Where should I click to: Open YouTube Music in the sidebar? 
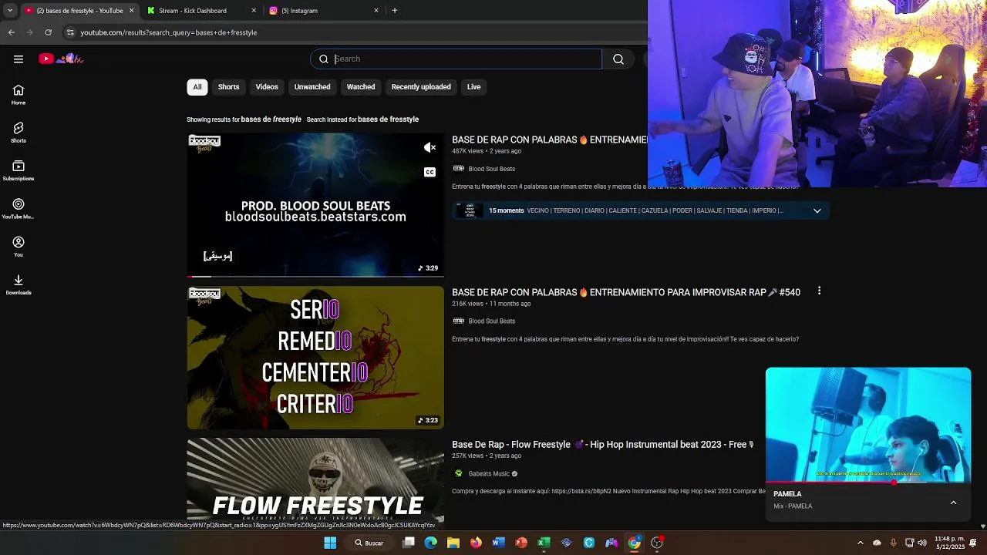click(x=19, y=209)
